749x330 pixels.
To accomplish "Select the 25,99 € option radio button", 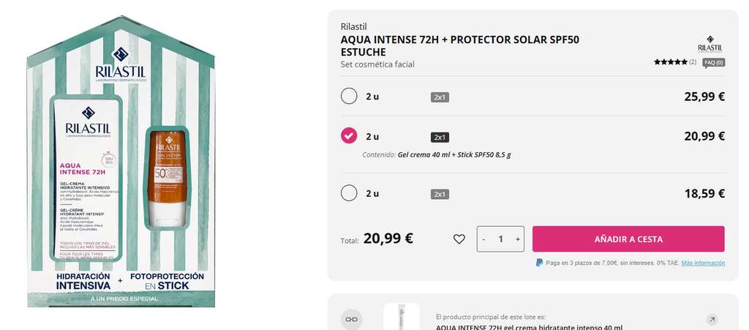I will (349, 96).
